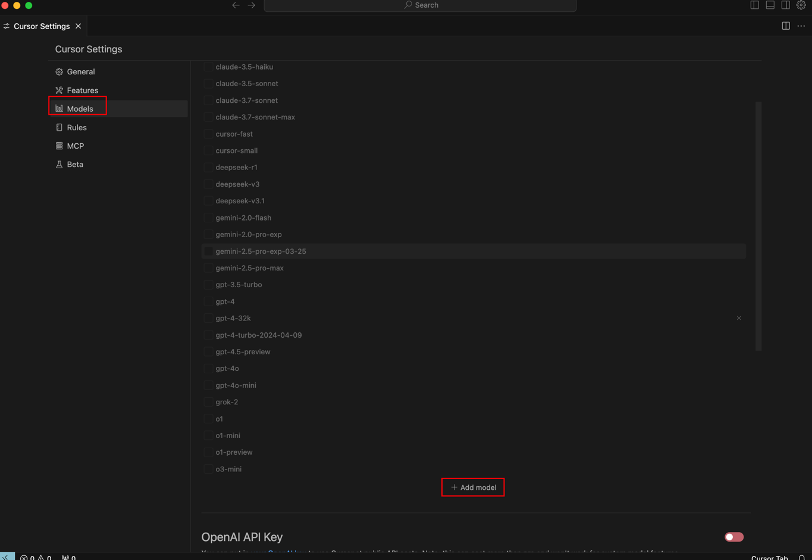Enable gpt-4-turbo-2024-04-09 checkbox
812x560 pixels.
tap(208, 335)
